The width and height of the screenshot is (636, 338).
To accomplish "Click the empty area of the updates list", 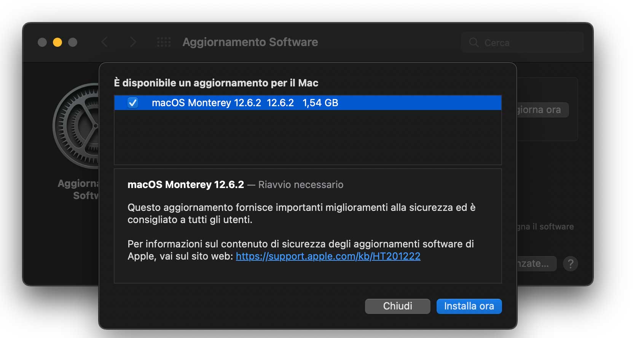I will [308, 137].
